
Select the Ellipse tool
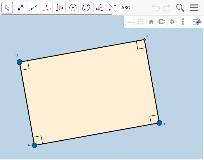[x=86, y=8]
